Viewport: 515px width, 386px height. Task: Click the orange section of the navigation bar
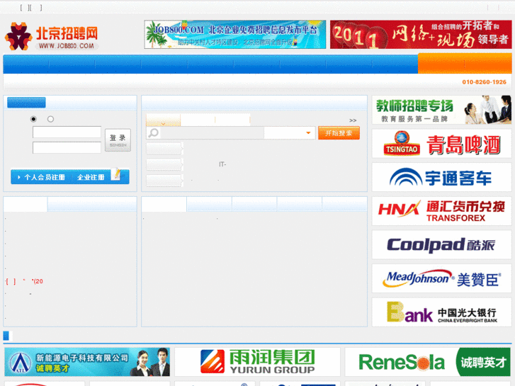click(x=465, y=64)
